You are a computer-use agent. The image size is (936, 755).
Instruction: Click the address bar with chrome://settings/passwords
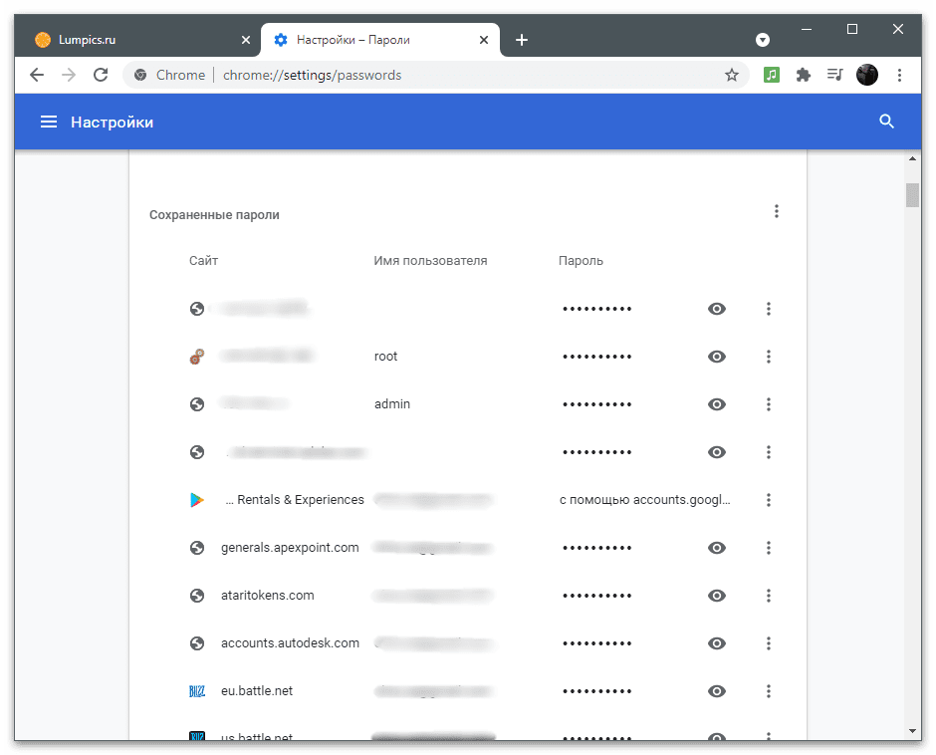(x=436, y=75)
